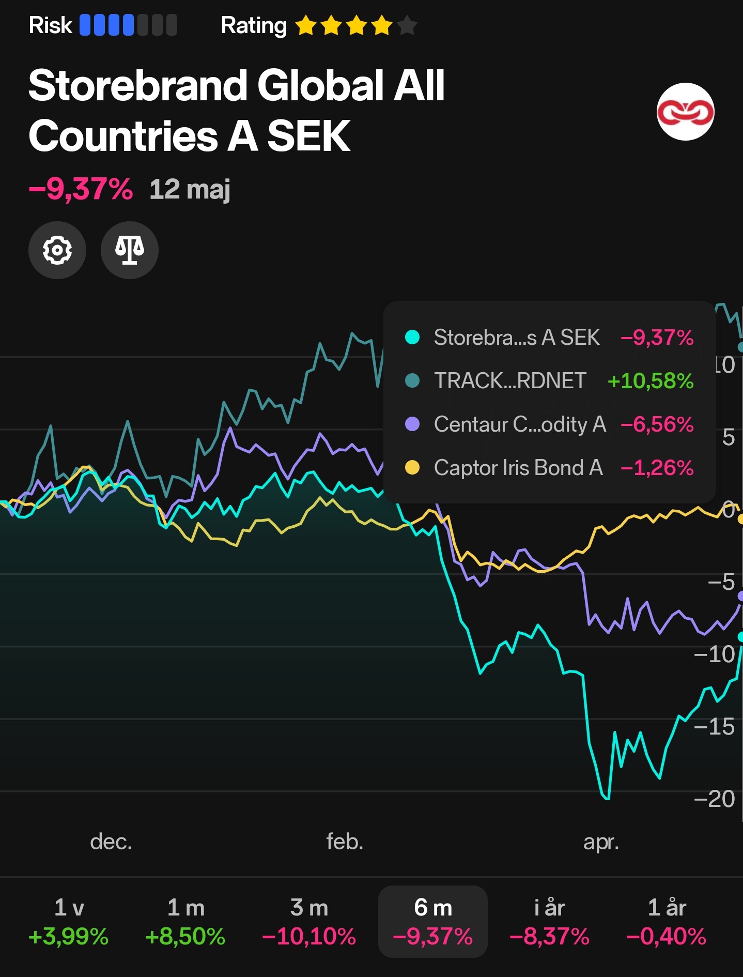Screen dimensions: 743x977
Task: Switch to the i år period
Action: tap(549, 921)
